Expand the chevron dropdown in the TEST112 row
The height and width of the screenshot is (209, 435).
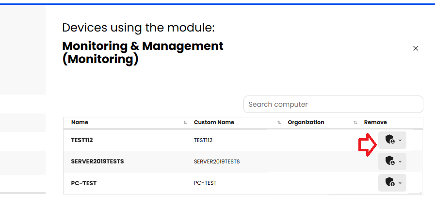(x=400, y=141)
